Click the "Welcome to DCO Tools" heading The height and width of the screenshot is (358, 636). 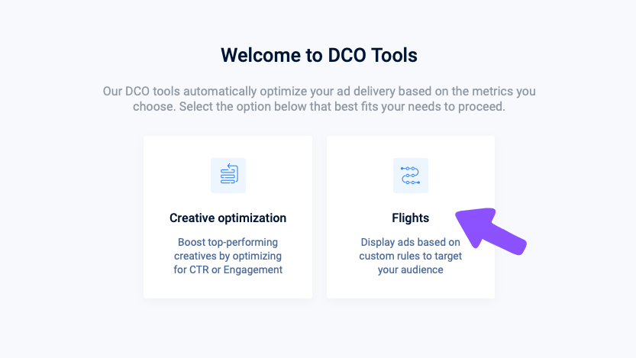pos(319,55)
